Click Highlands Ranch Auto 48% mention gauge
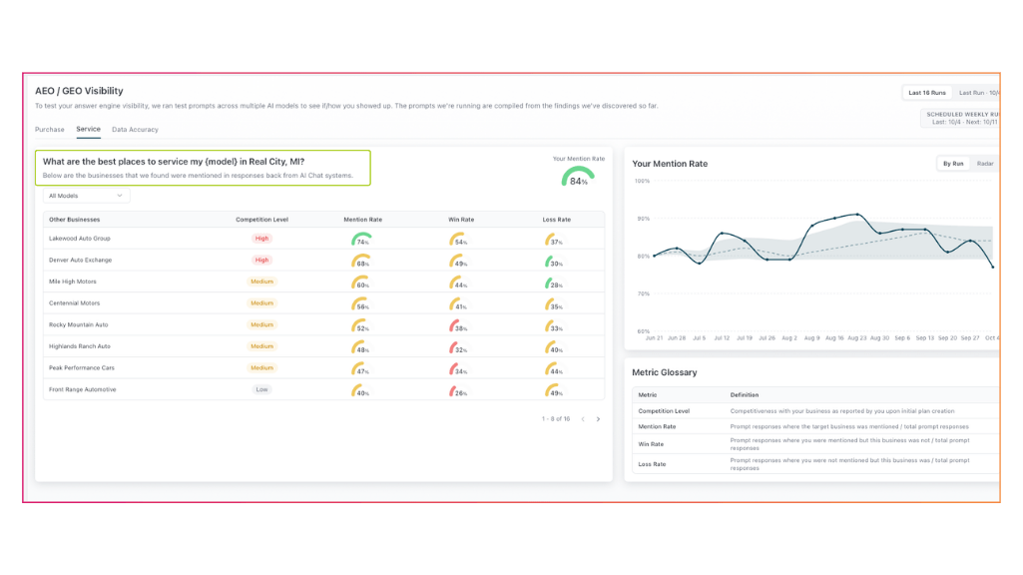 [361, 346]
